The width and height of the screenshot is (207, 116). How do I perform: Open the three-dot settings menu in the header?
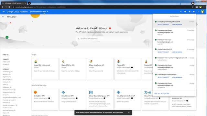pyautogui.click(x=198, y=12)
